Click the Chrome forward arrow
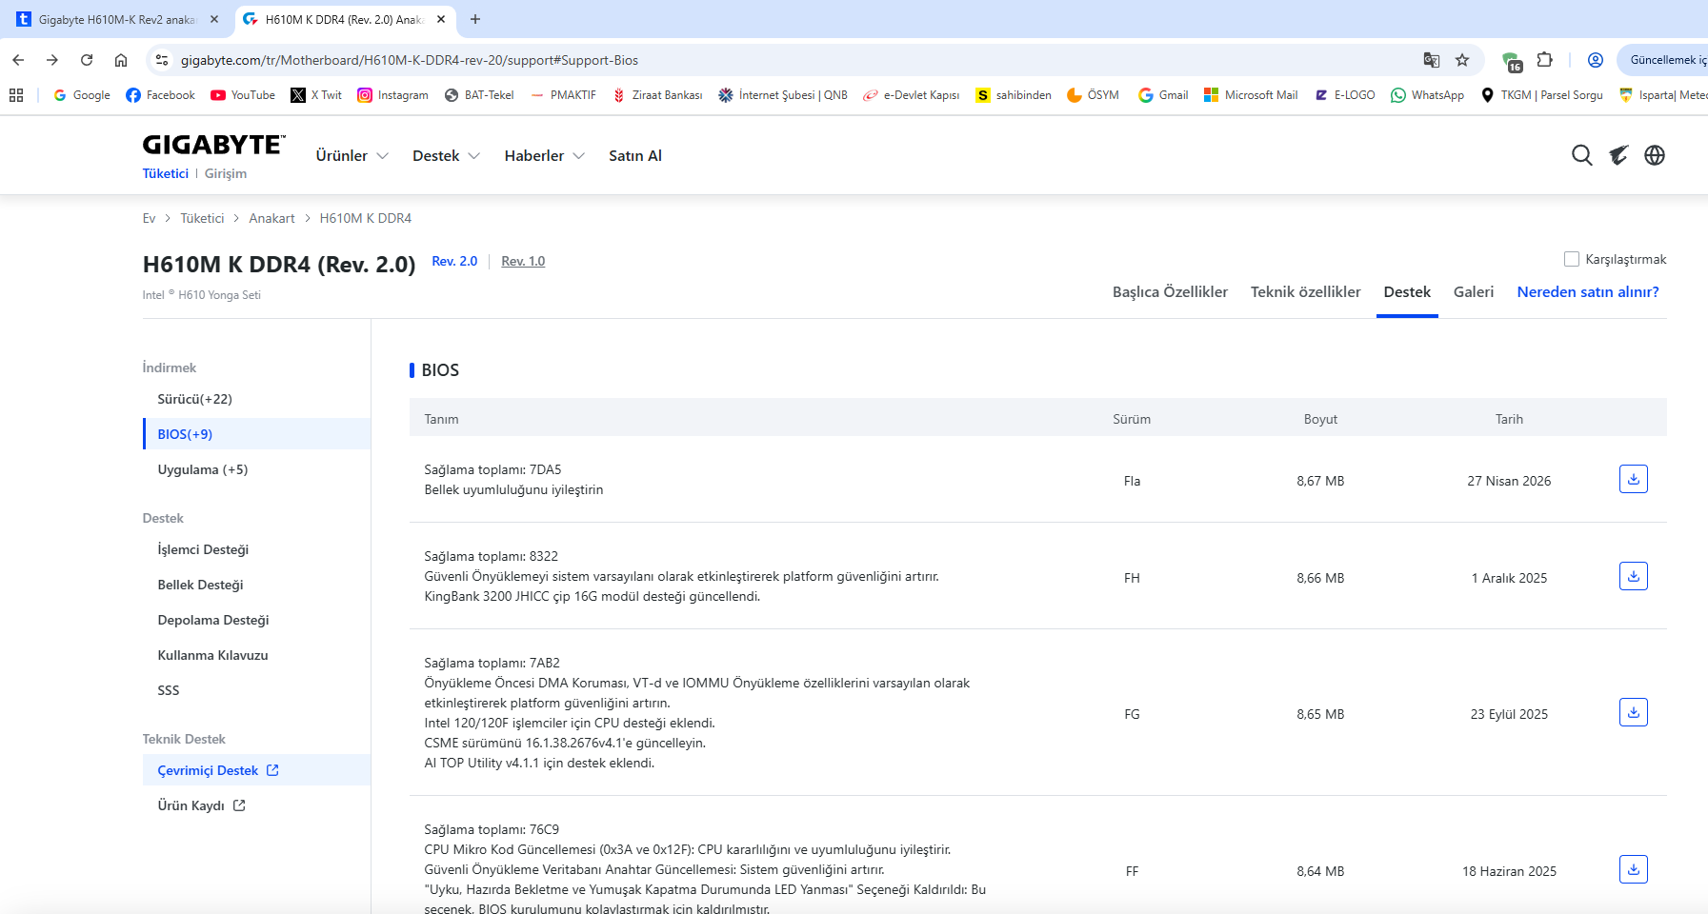The height and width of the screenshot is (914, 1708). [x=52, y=60]
